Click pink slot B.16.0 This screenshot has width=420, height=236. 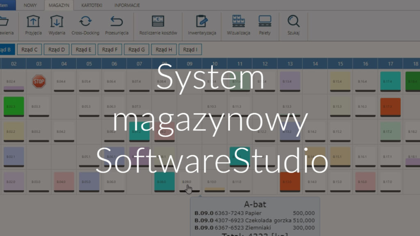pos(365,182)
